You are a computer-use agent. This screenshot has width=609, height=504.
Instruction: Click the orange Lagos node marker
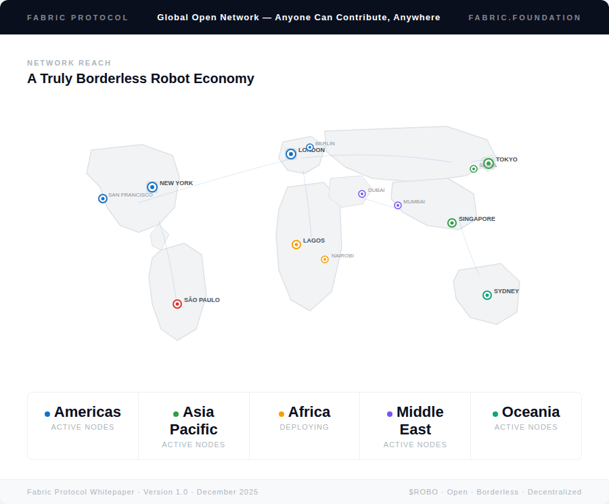tap(296, 245)
